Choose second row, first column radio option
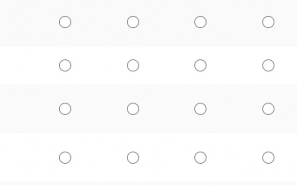The image size is (297, 186). [x=65, y=66]
